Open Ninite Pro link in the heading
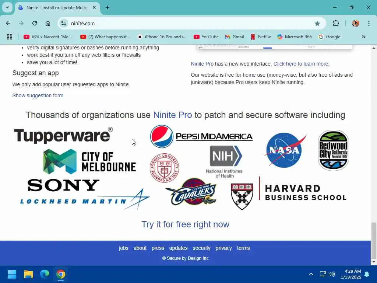 point(173,115)
